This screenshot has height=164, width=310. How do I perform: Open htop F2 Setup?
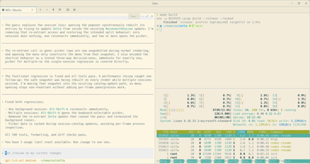tap(177, 161)
